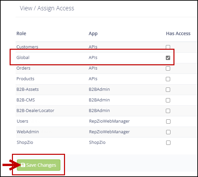Click APIs in the Global row
The height and width of the screenshot is (177, 198).
pos(93,58)
